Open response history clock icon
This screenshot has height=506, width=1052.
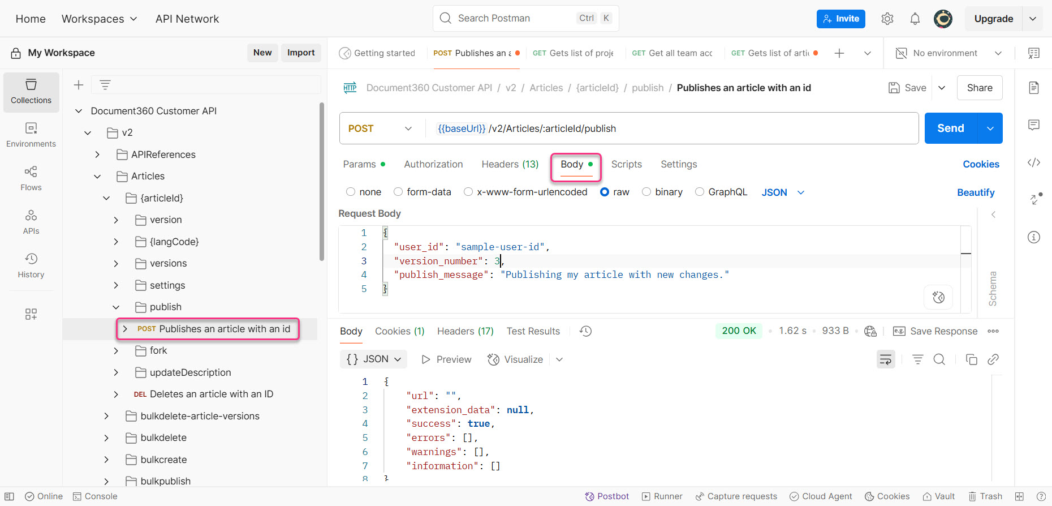pyautogui.click(x=586, y=331)
